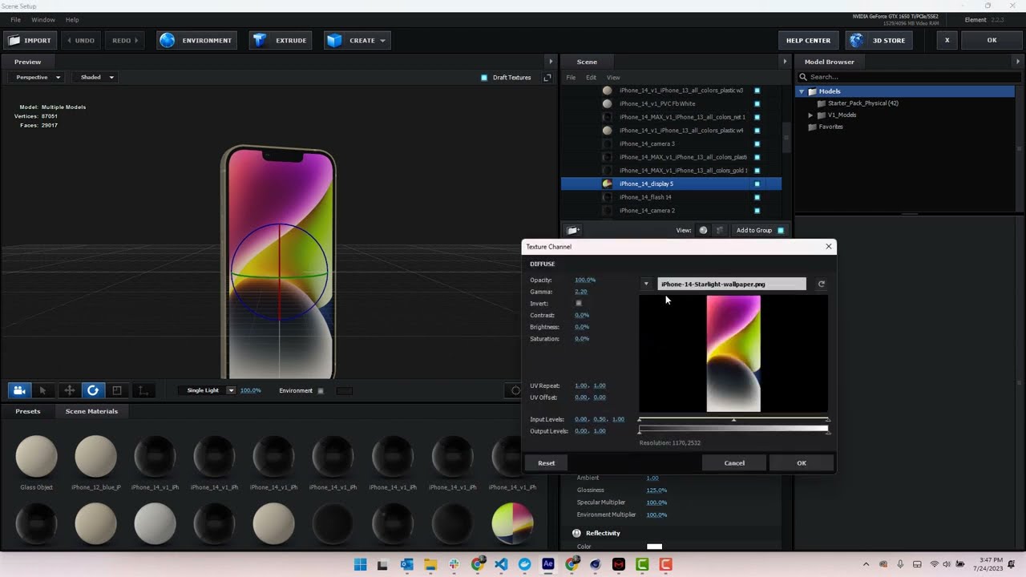This screenshot has height=577, width=1026.
Task: Click the reload texture icon
Action: [x=821, y=284]
